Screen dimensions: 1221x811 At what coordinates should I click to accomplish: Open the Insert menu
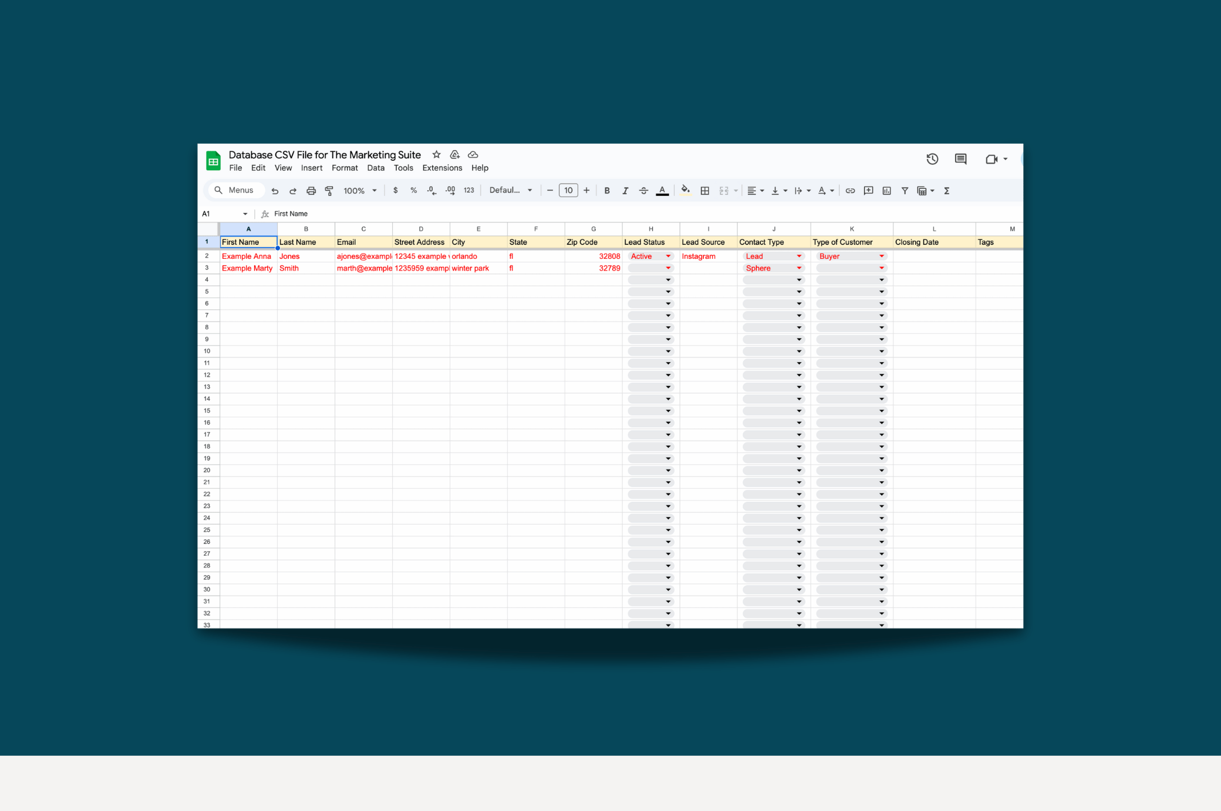(x=312, y=168)
